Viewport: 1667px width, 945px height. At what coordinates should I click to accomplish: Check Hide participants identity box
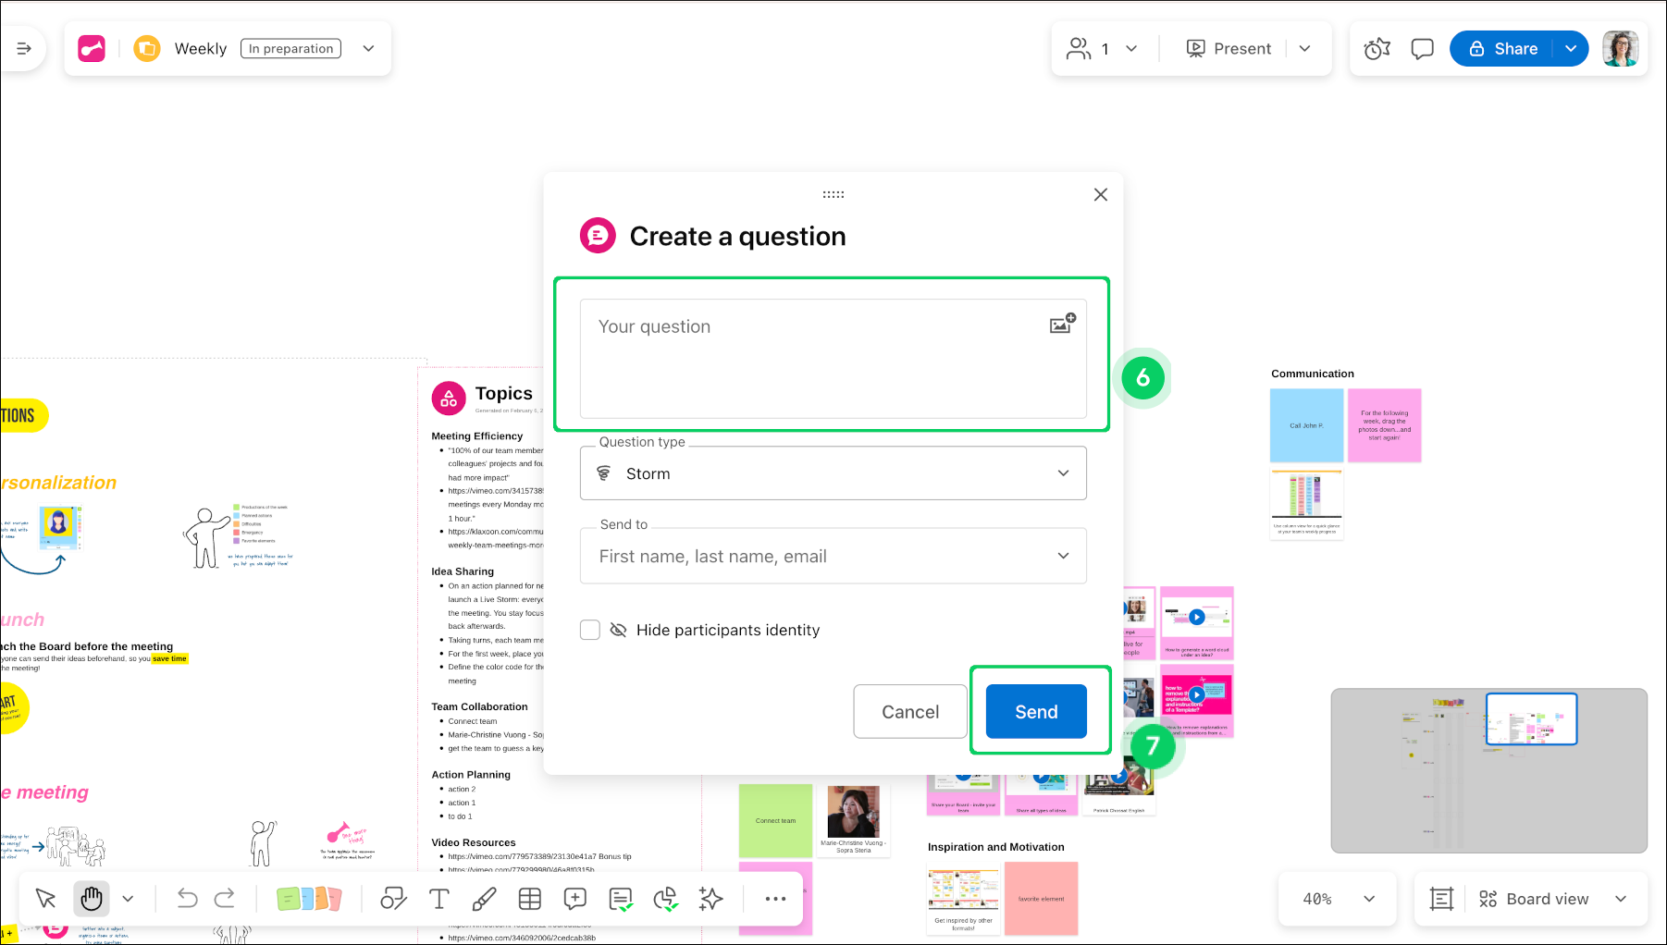coord(590,630)
